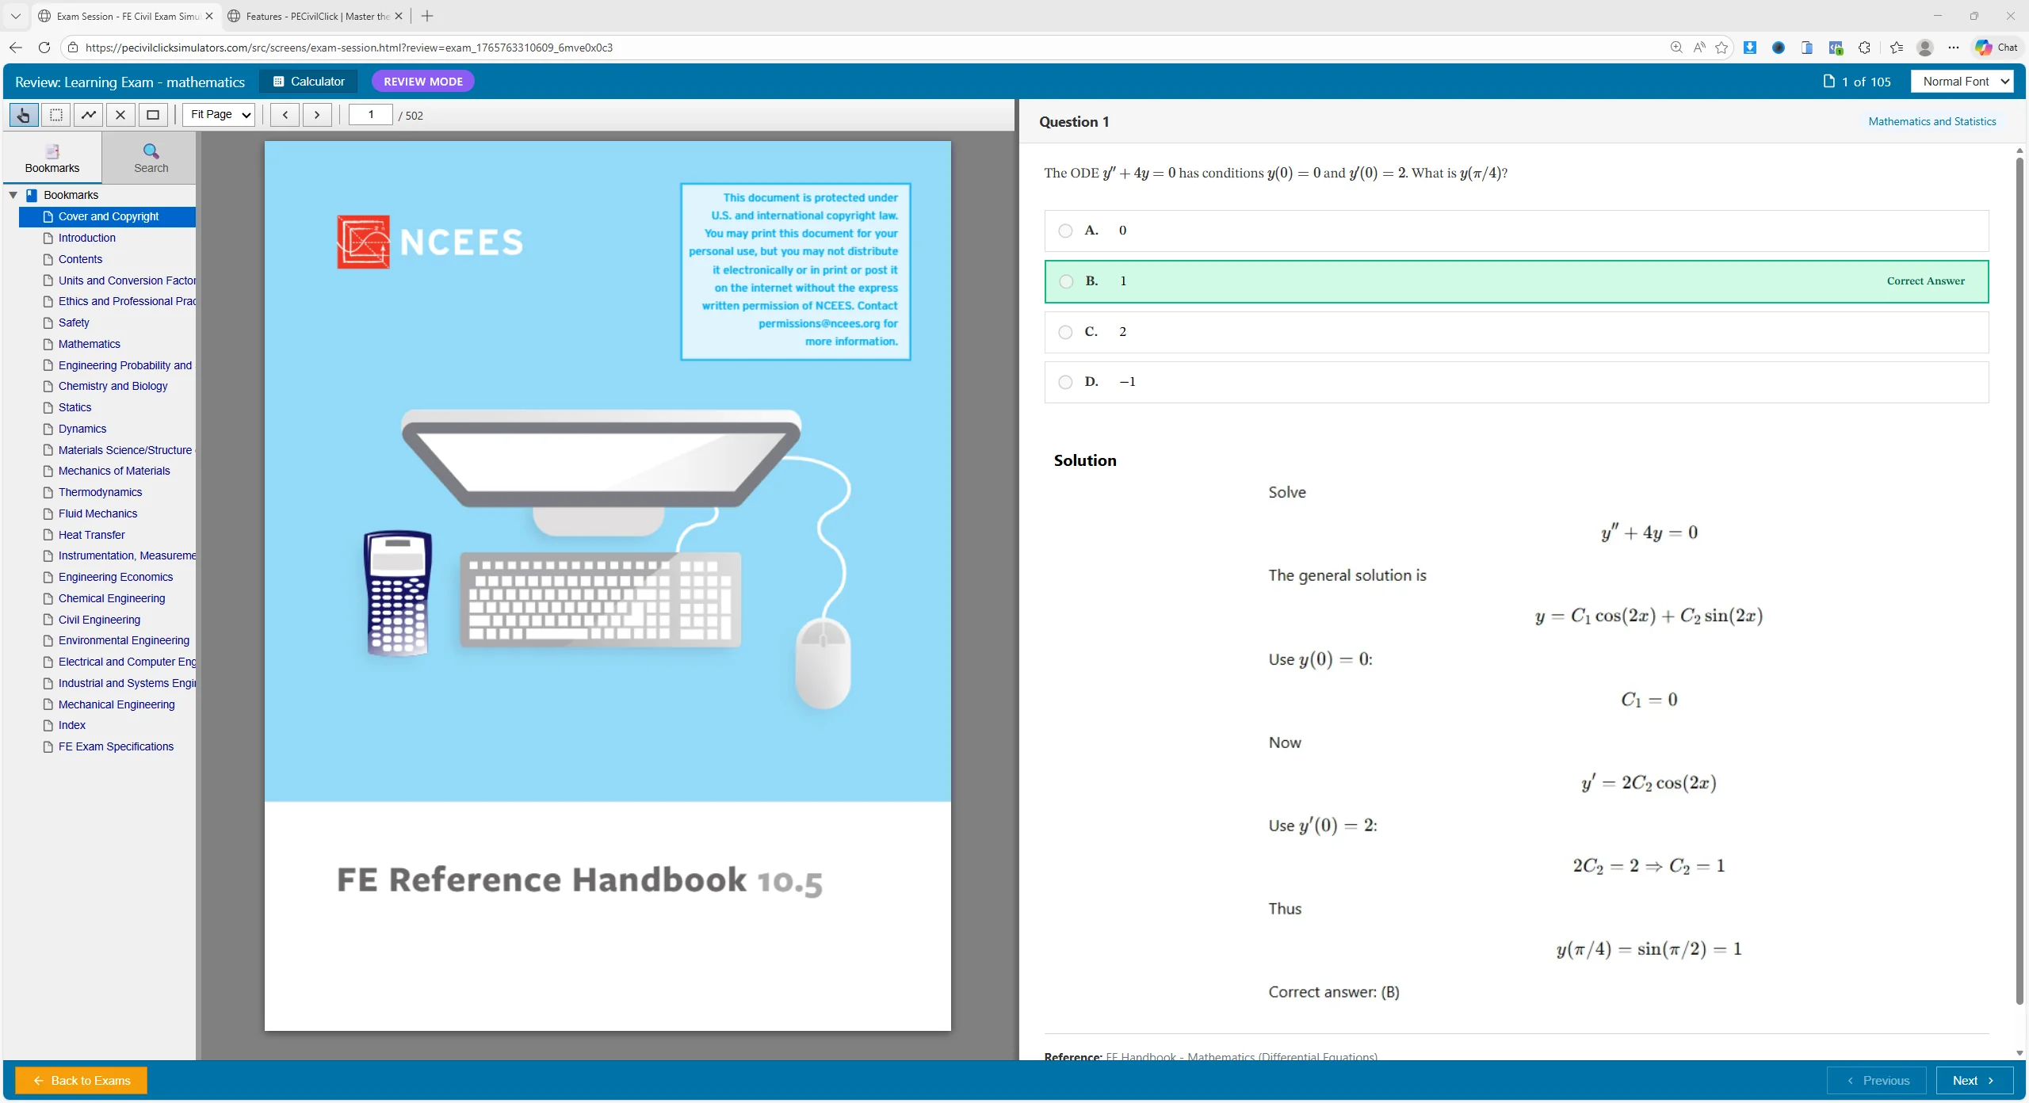Collapse the Bookmarks tree root
This screenshot has height=1103, width=2029.
(13, 195)
